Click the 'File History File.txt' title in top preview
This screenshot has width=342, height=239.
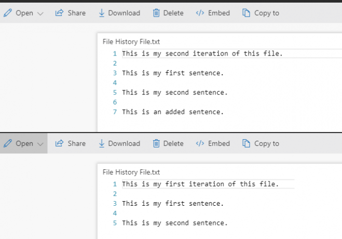131,42
